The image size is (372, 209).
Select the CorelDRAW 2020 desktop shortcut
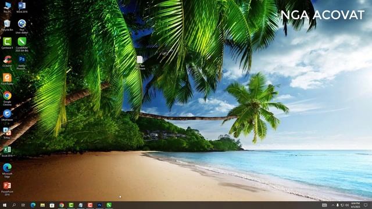(x=22, y=45)
